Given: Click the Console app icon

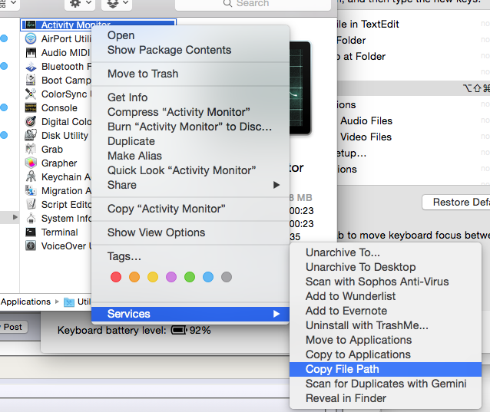Looking at the screenshot, I should tap(31, 107).
